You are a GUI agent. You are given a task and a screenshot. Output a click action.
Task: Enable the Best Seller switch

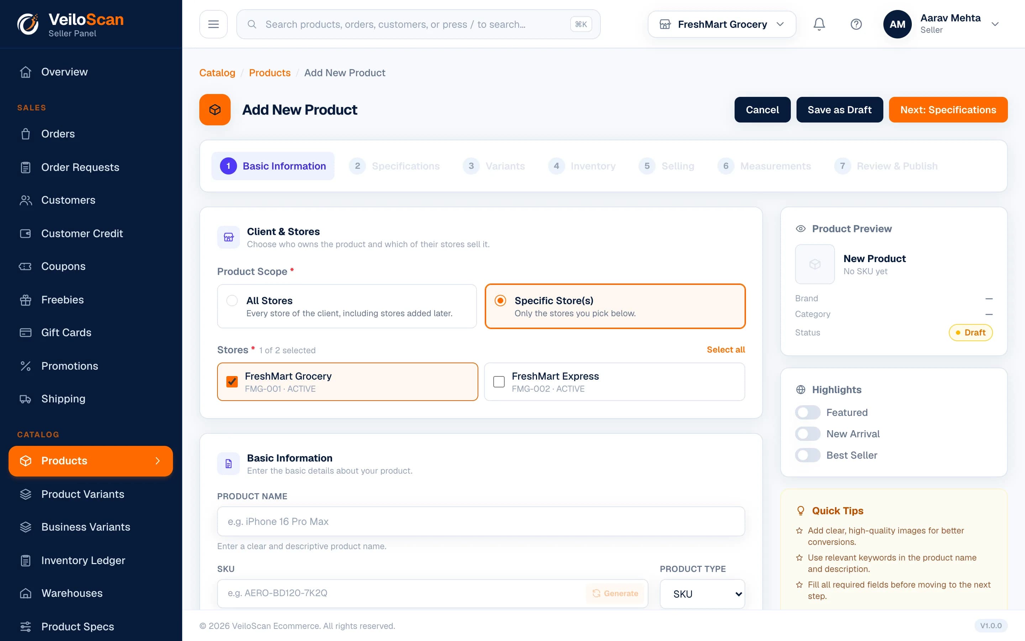pyautogui.click(x=807, y=455)
